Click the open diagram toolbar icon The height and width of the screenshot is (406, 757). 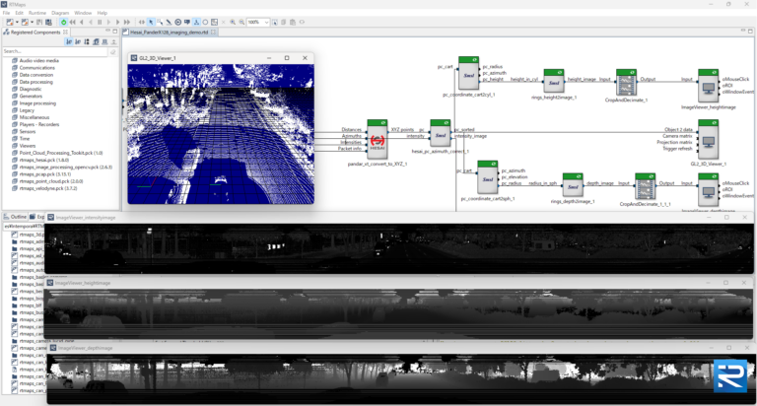click(24, 22)
